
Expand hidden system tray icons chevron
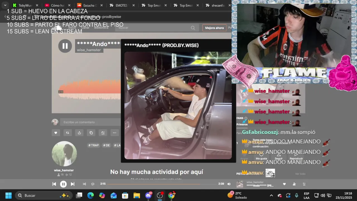(x=271, y=195)
